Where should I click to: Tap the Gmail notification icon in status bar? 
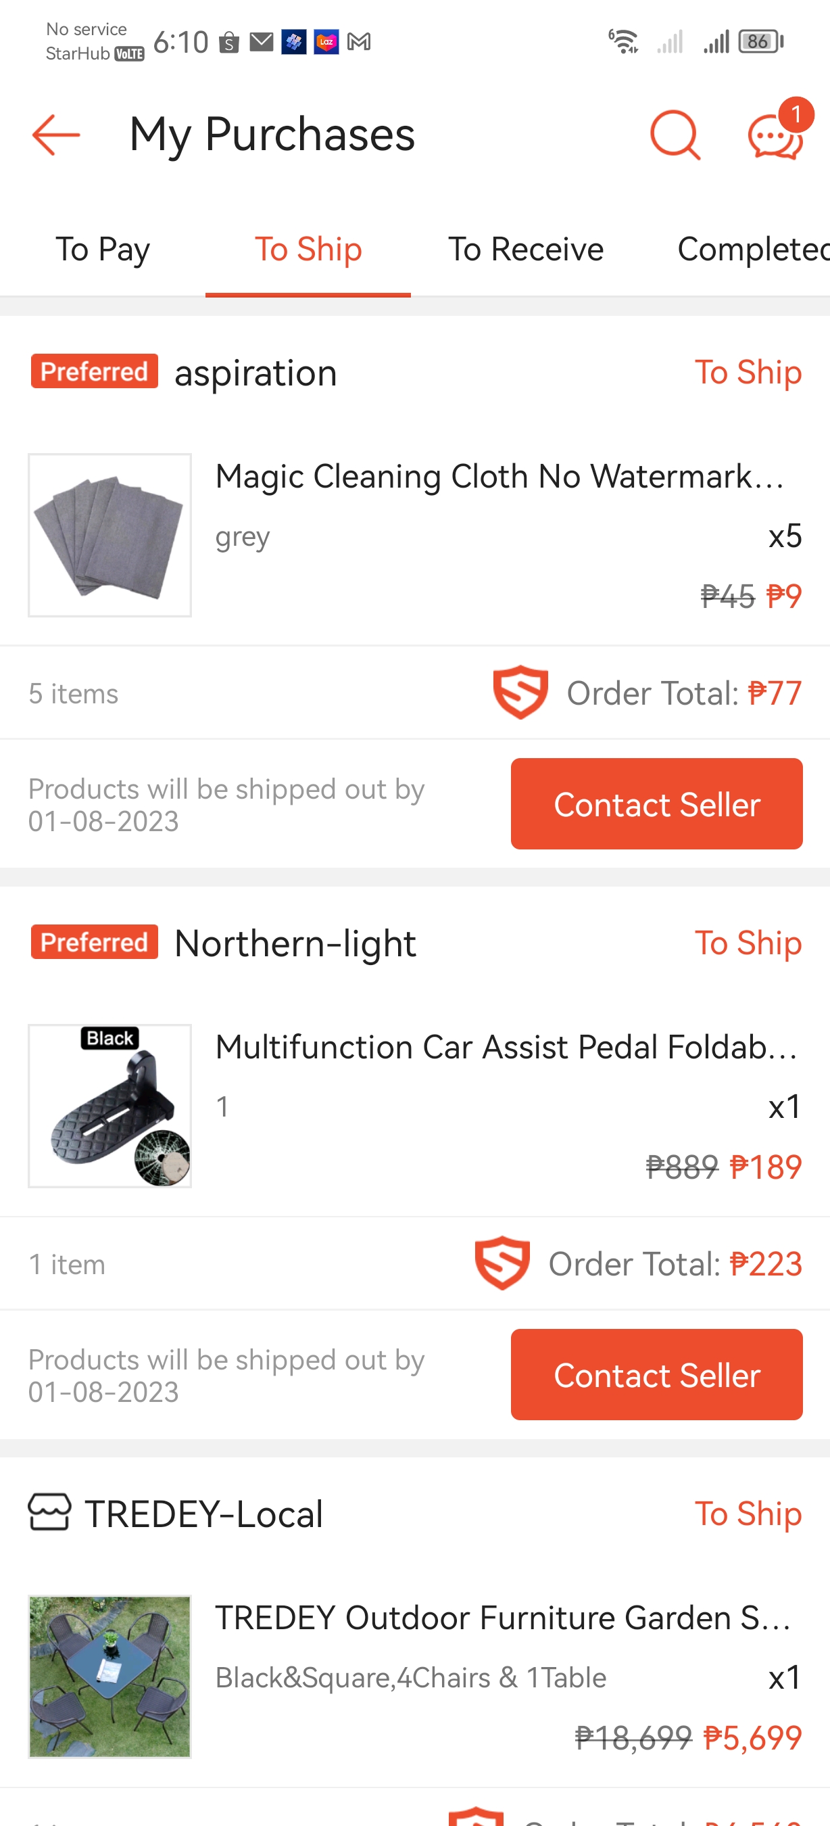tap(359, 42)
